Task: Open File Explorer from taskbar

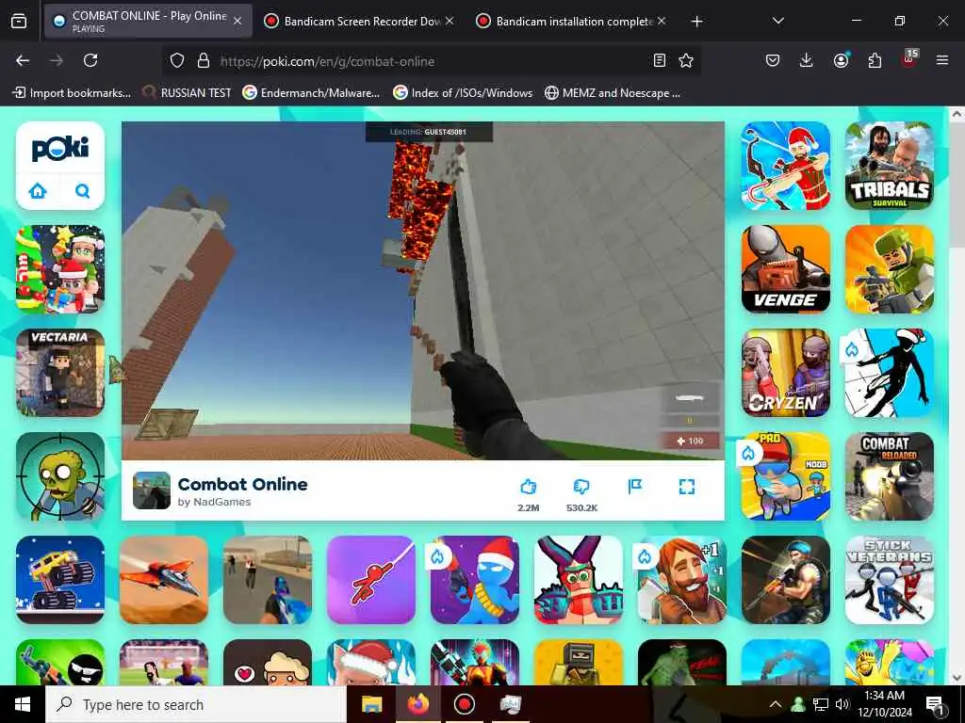Action: click(x=371, y=704)
